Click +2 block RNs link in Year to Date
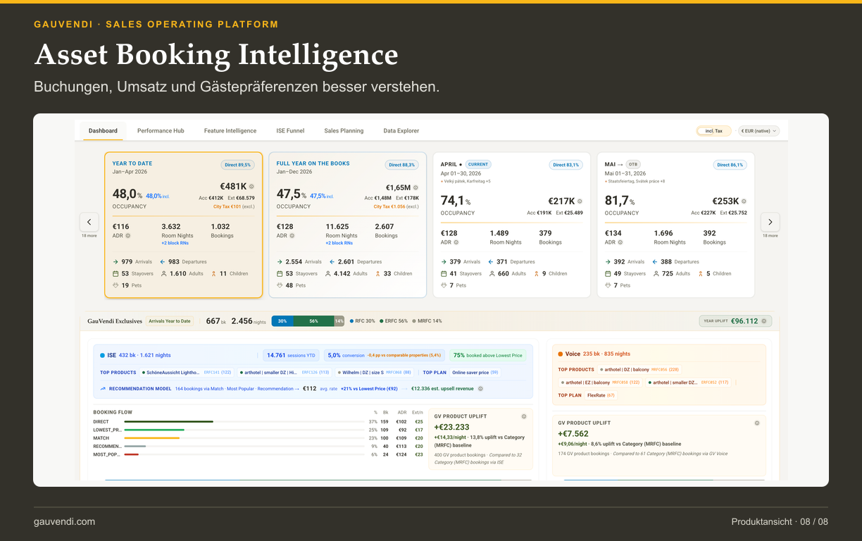862x541 pixels. (175, 243)
